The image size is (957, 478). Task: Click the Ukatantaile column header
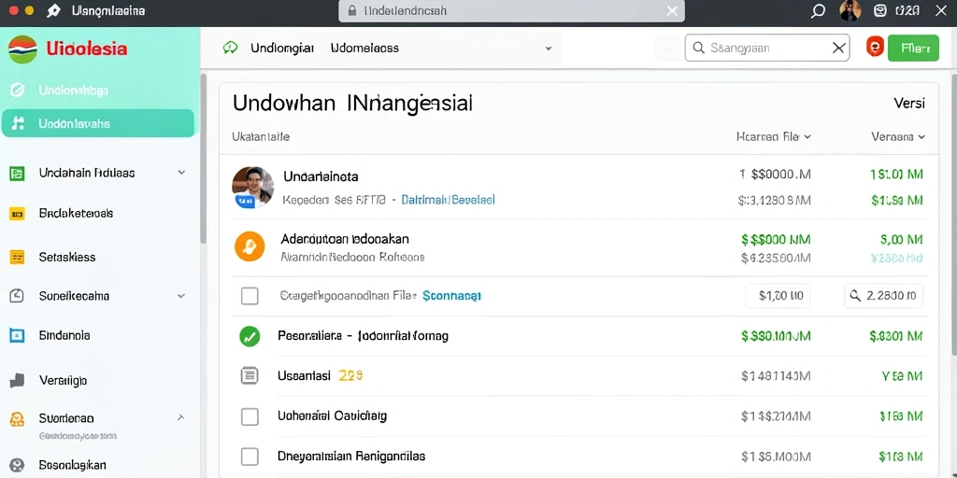[261, 137]
